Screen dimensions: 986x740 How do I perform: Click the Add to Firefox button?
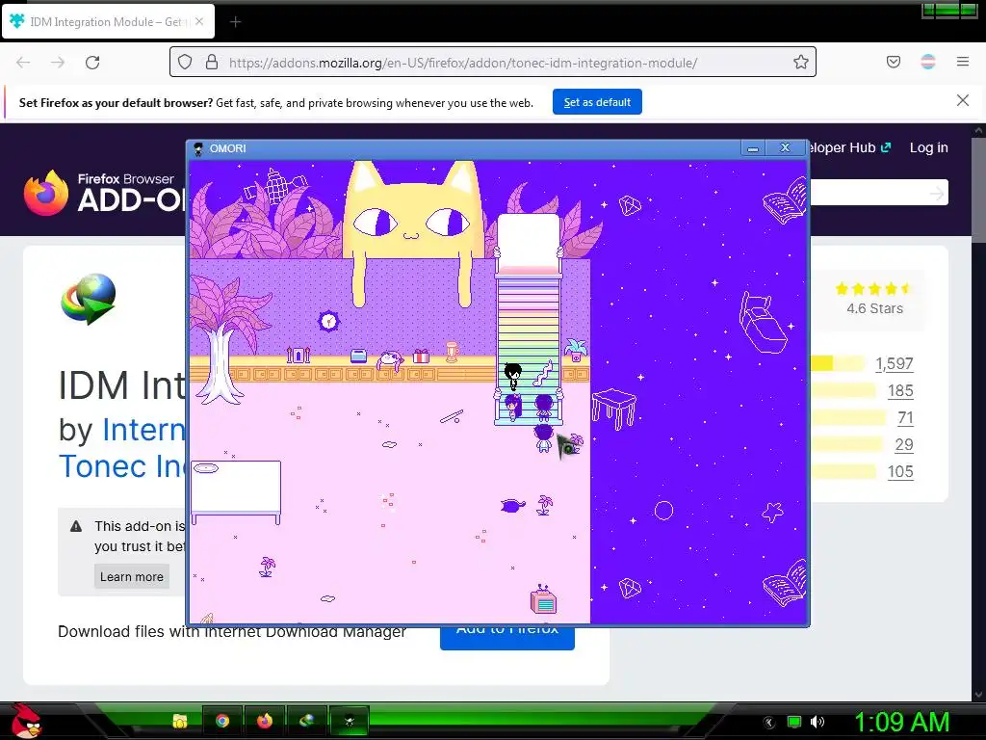(x=506, y=637)
